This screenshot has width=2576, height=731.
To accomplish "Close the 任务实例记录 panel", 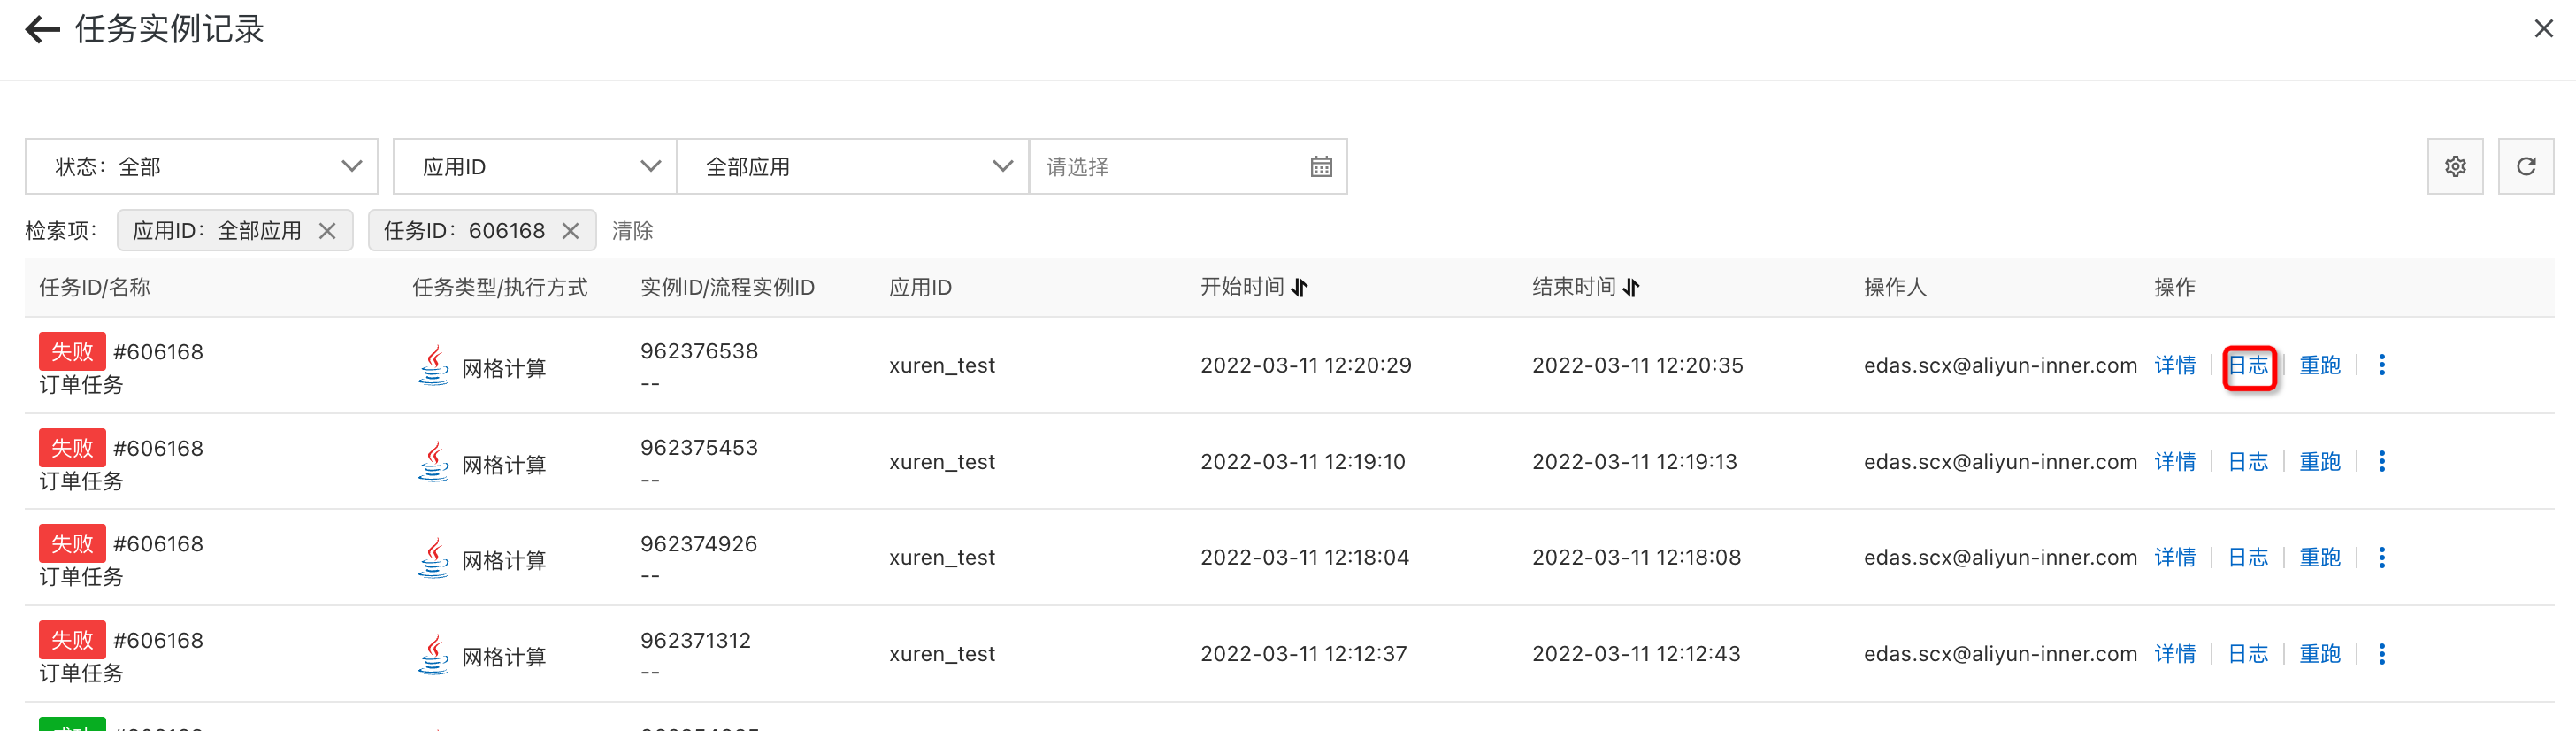I will (2544, 28).
